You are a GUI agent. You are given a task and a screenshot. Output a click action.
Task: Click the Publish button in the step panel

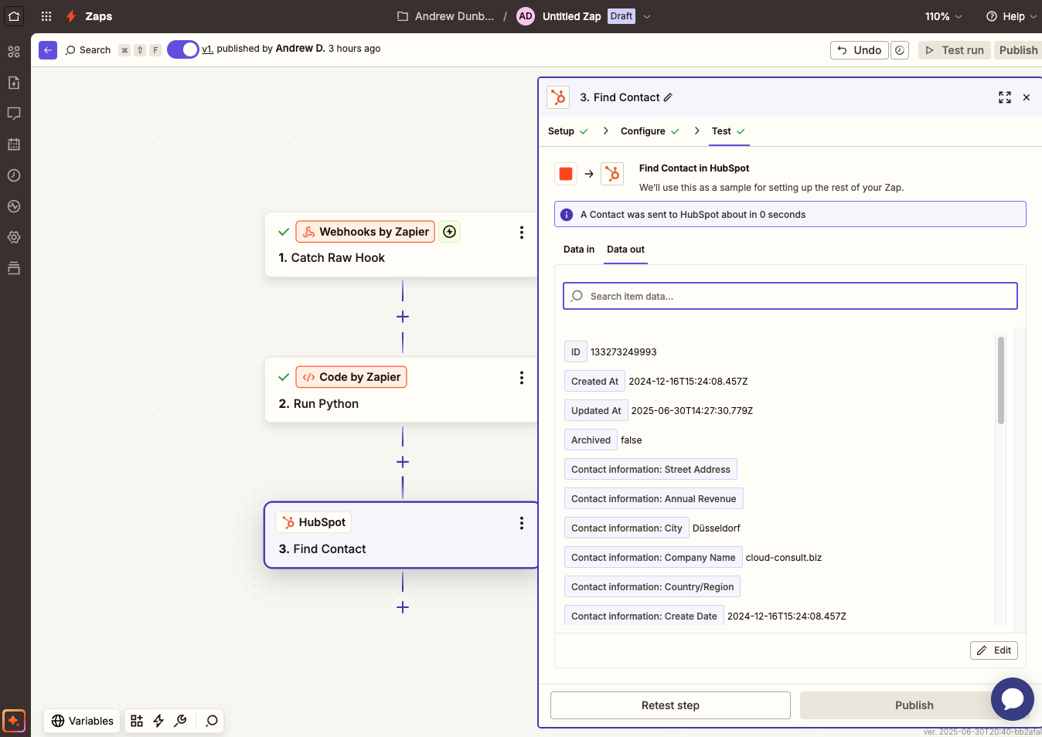[914, 705]
